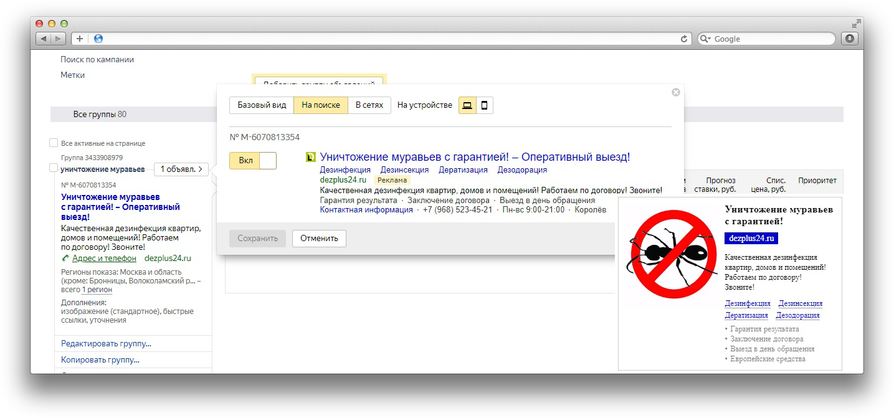This screenshot has width=894, height=418.
Task: Open the '1 регион' regions link
Action: tap(97, 290)
